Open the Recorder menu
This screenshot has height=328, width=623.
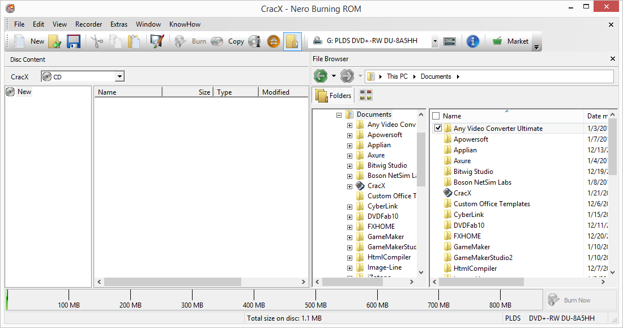[x=88, y=24]
